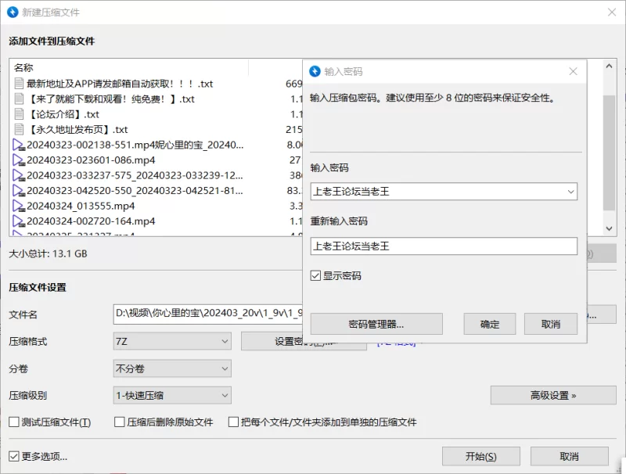Click video icon for 20240323-002138-551.mp4

19,145
